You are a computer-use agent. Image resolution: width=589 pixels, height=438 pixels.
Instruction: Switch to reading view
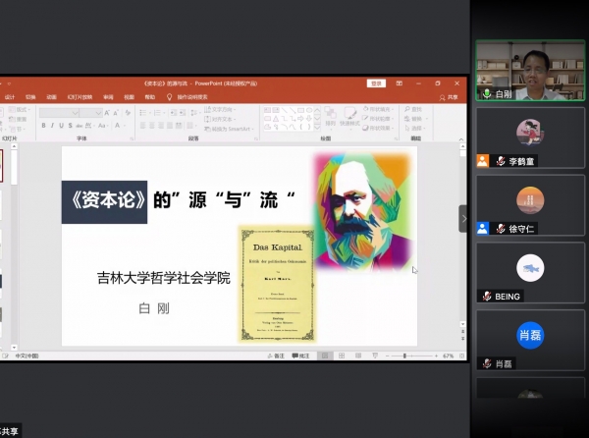(x=358, y=356)
